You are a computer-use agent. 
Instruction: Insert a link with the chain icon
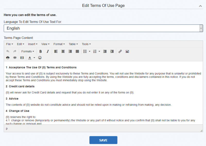point(120,51)
